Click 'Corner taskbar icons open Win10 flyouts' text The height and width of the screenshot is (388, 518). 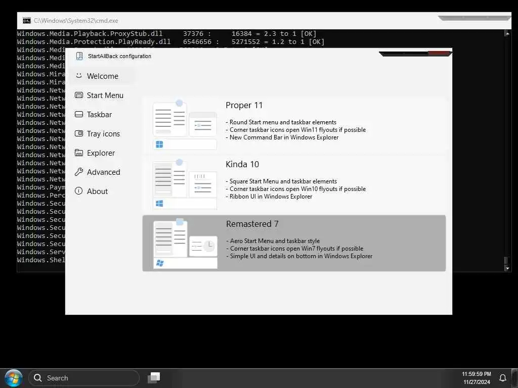(297, 189)
